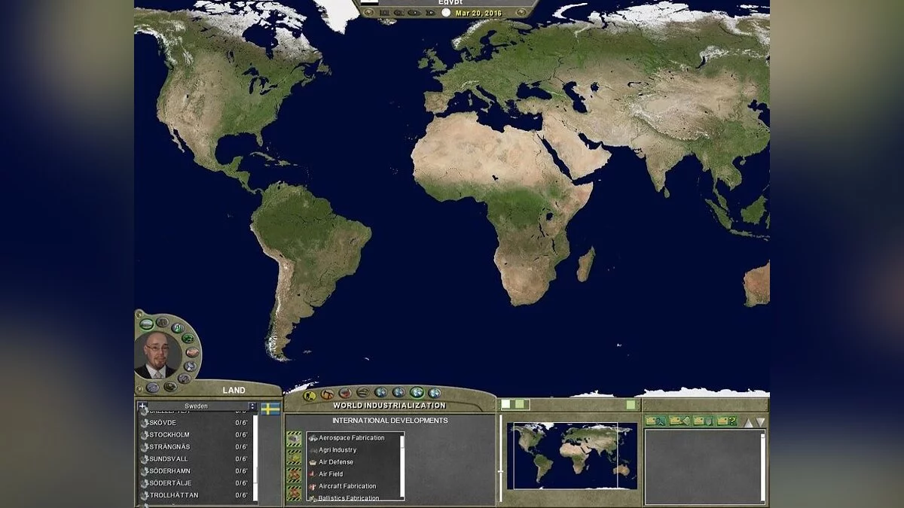The image size is (904, 508).
Task: Set medium game speed in top bar
Action: (414, 12)
